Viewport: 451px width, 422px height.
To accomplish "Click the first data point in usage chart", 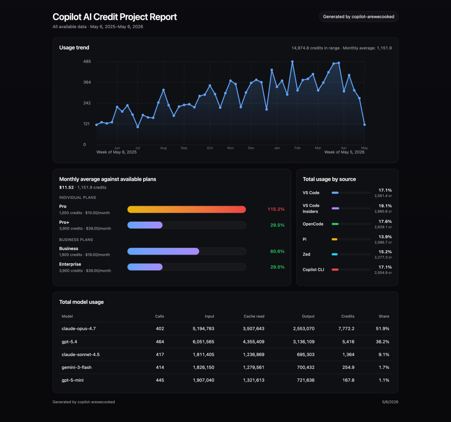I will pyautogui.click(x=96, y=125).
